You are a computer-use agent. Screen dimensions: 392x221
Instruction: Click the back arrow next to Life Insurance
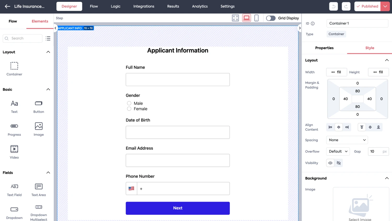tap(7, 7)
